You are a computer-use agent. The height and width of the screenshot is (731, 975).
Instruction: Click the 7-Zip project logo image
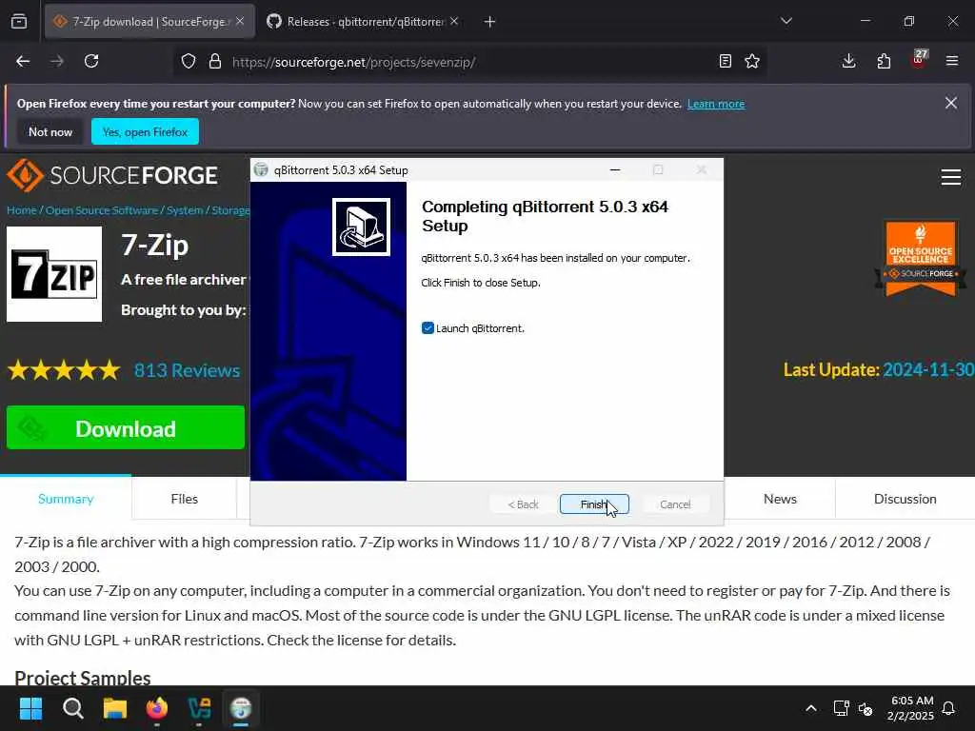click(x=54, y=274)
